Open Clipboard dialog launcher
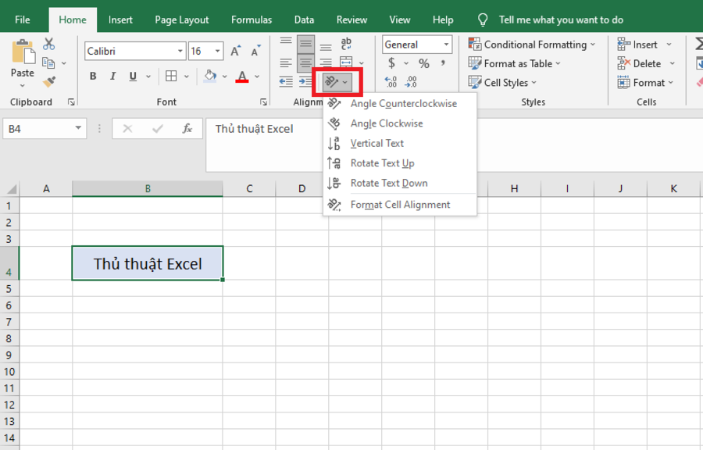Screen dimensions: 703x450 coord(71,102)
